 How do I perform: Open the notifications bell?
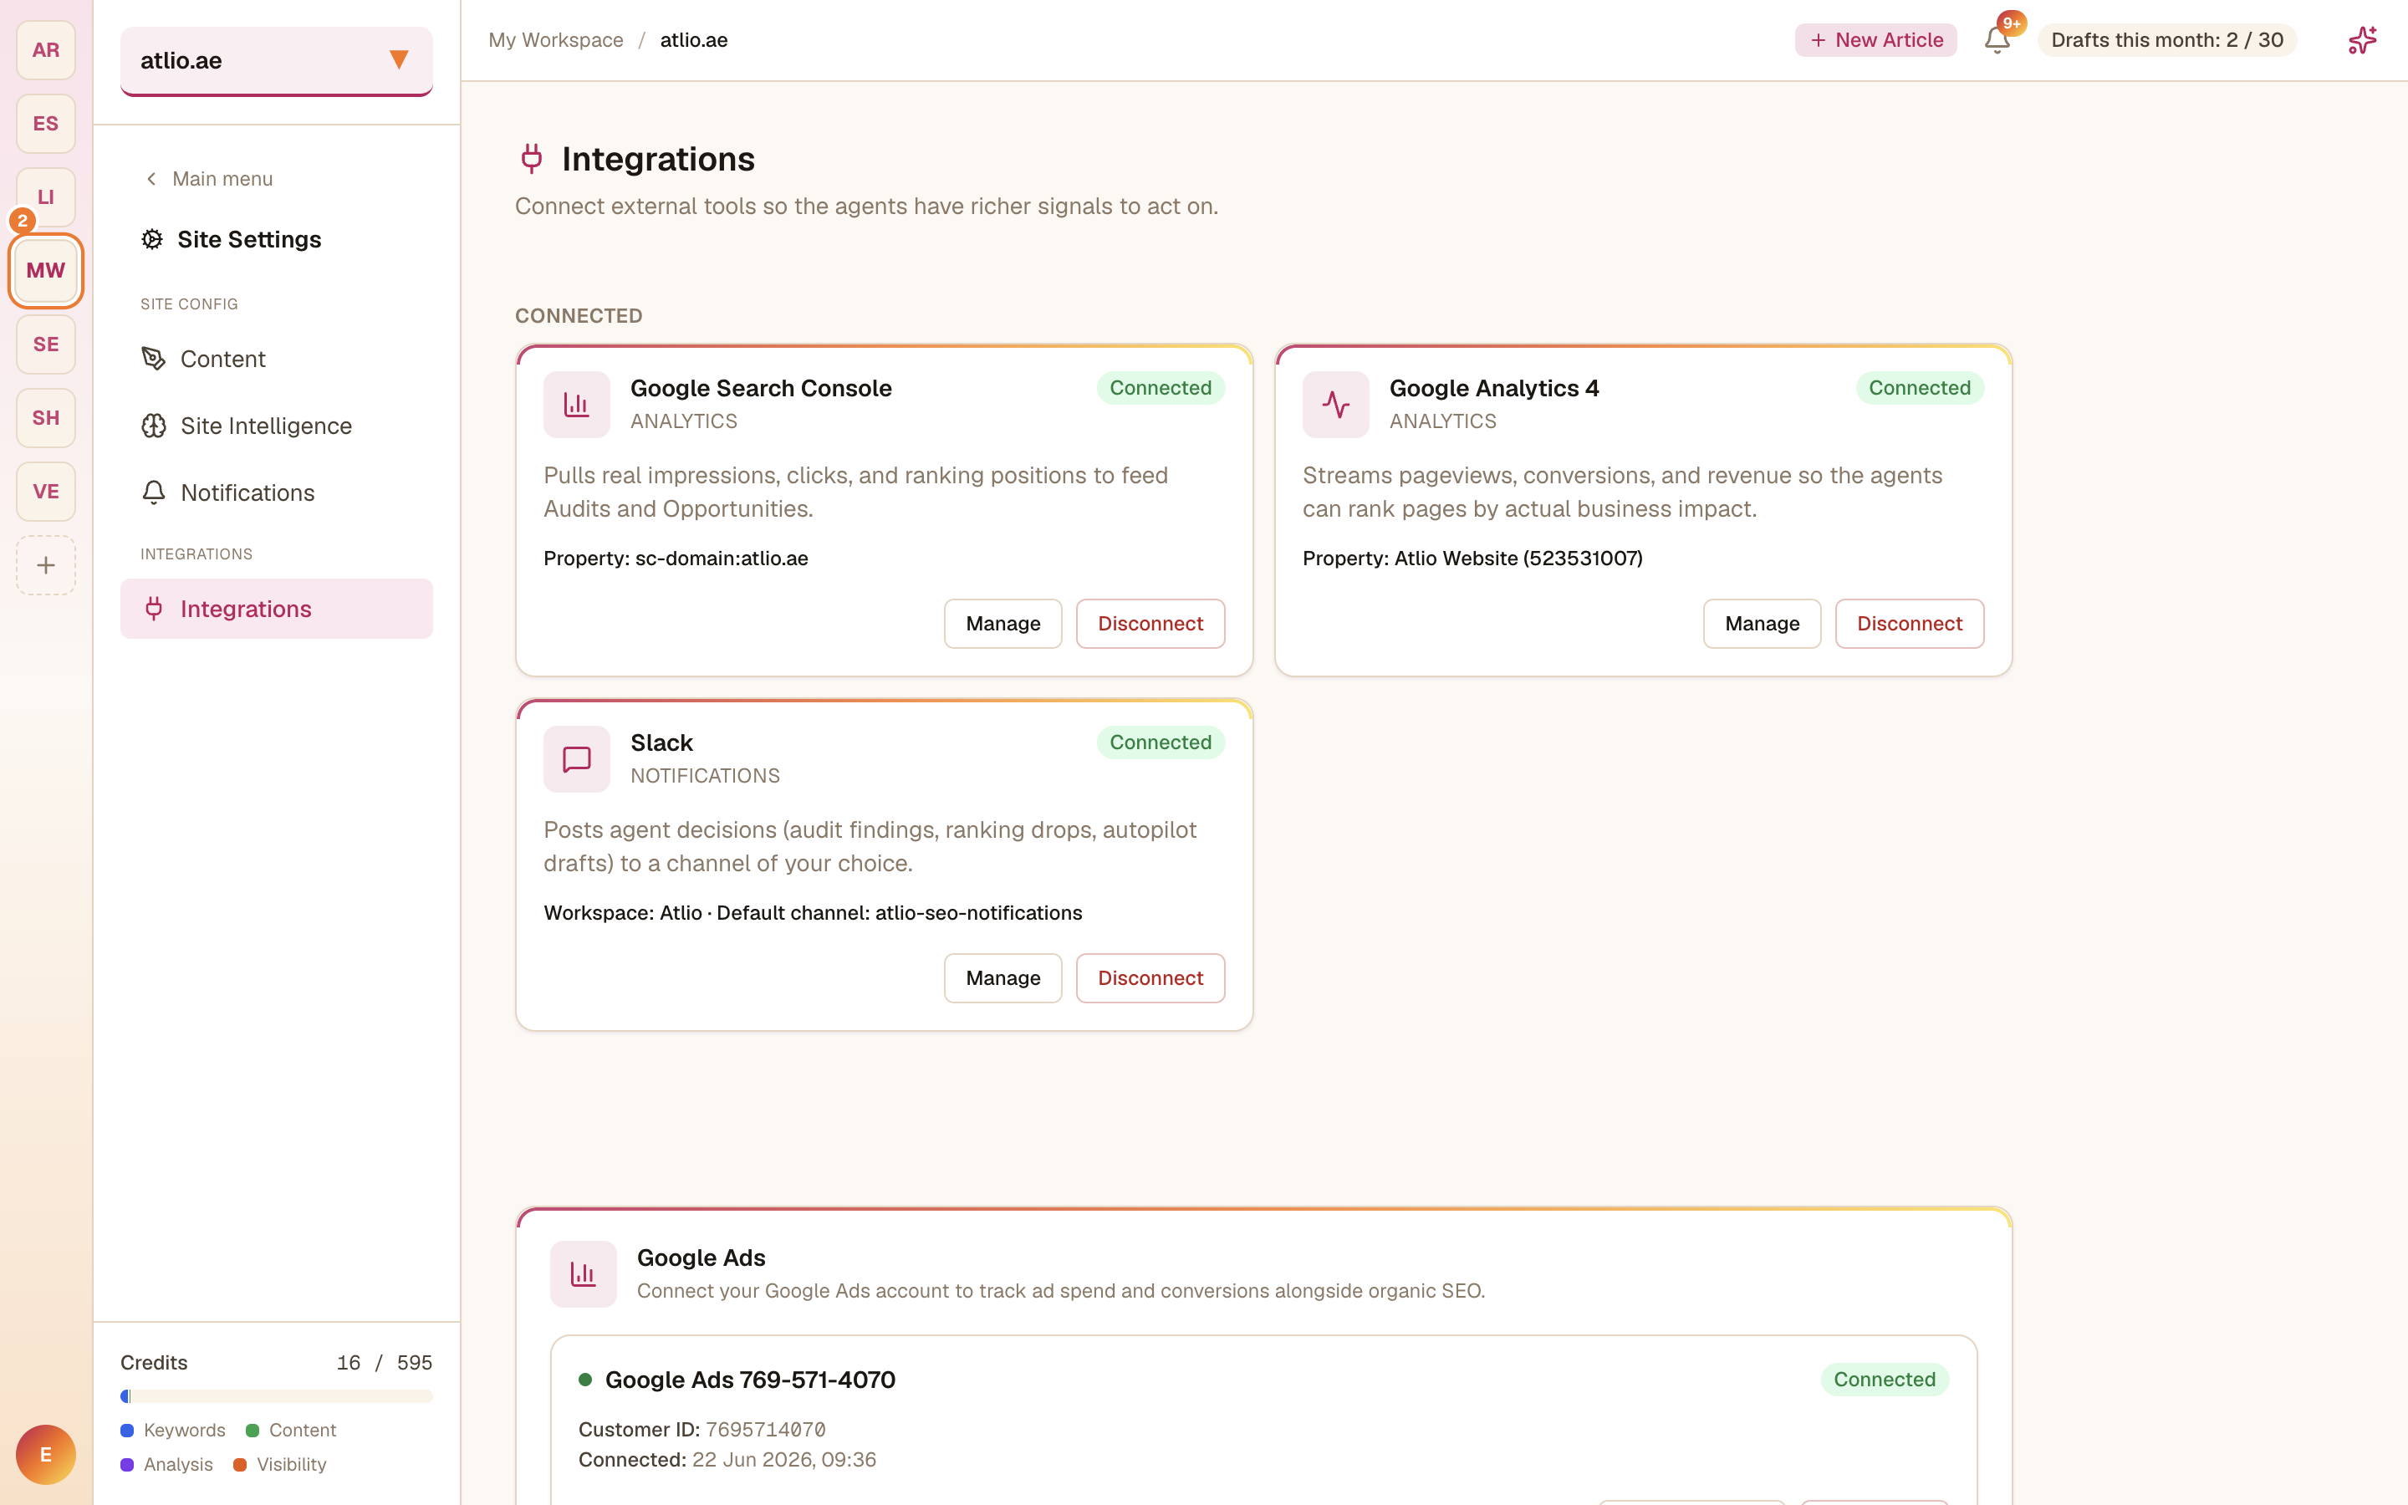[1996, 40]
